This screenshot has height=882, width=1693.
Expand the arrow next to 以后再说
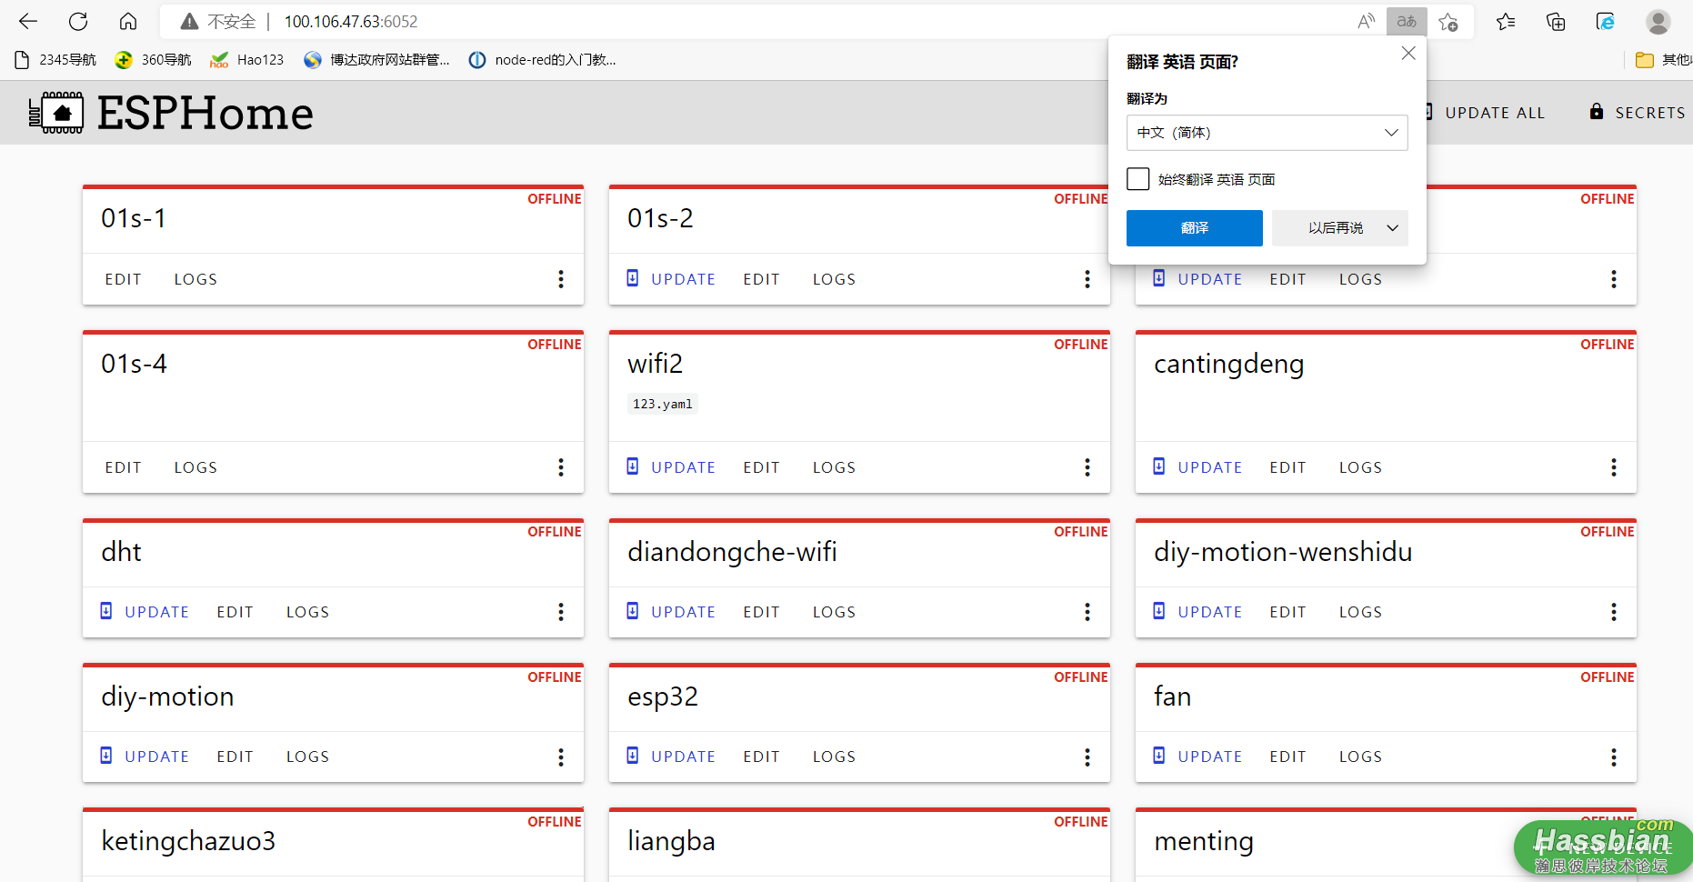point(1392,228)
